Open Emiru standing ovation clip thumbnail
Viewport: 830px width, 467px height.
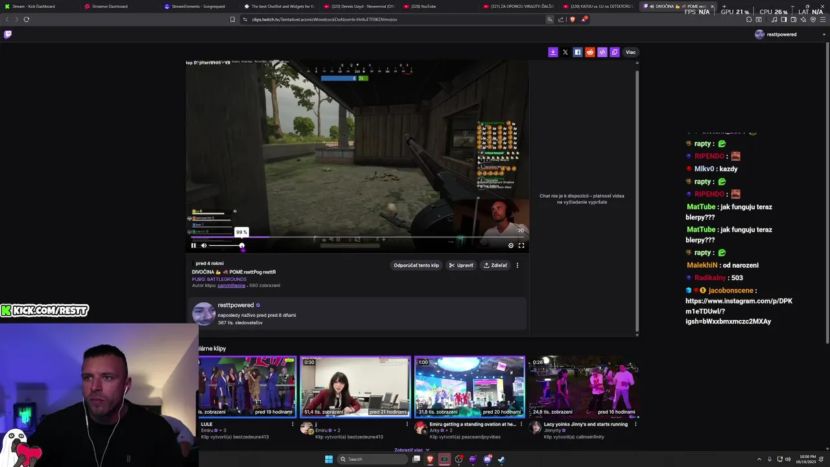point(469,387)
